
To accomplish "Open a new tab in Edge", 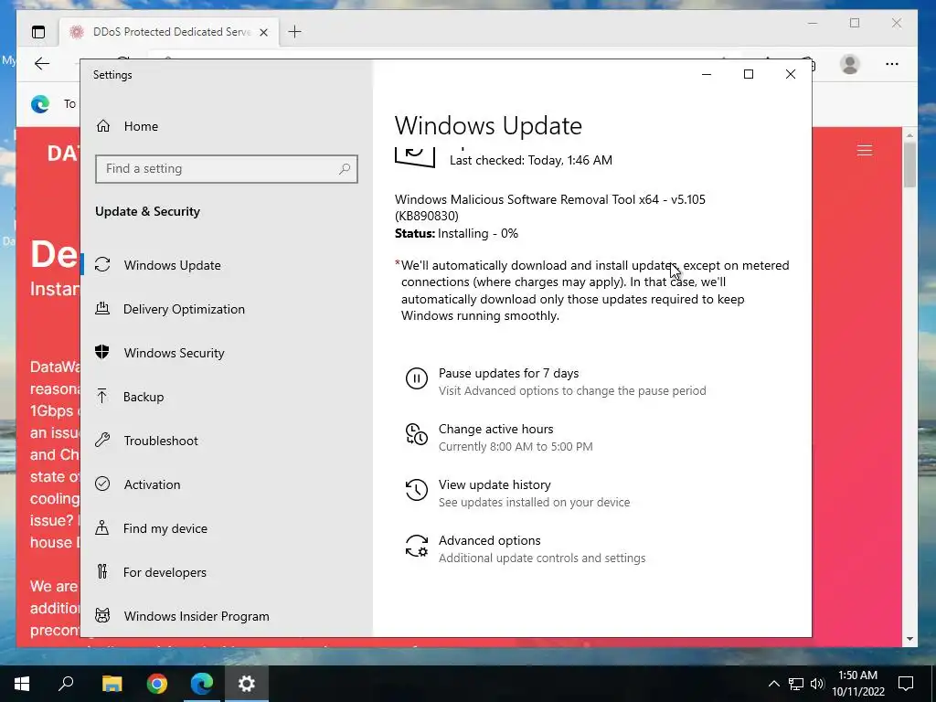I will coord(295,32).
